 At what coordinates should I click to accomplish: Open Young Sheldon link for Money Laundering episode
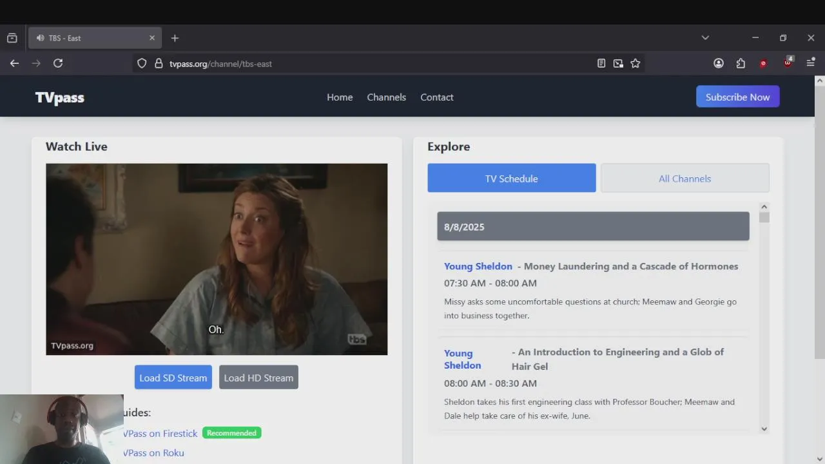(478, 266)
